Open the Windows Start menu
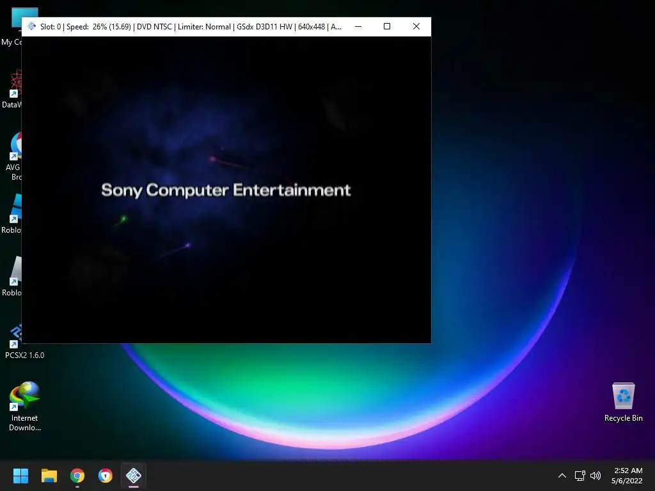Screen dimensions: 655x491 coord(20,476)
